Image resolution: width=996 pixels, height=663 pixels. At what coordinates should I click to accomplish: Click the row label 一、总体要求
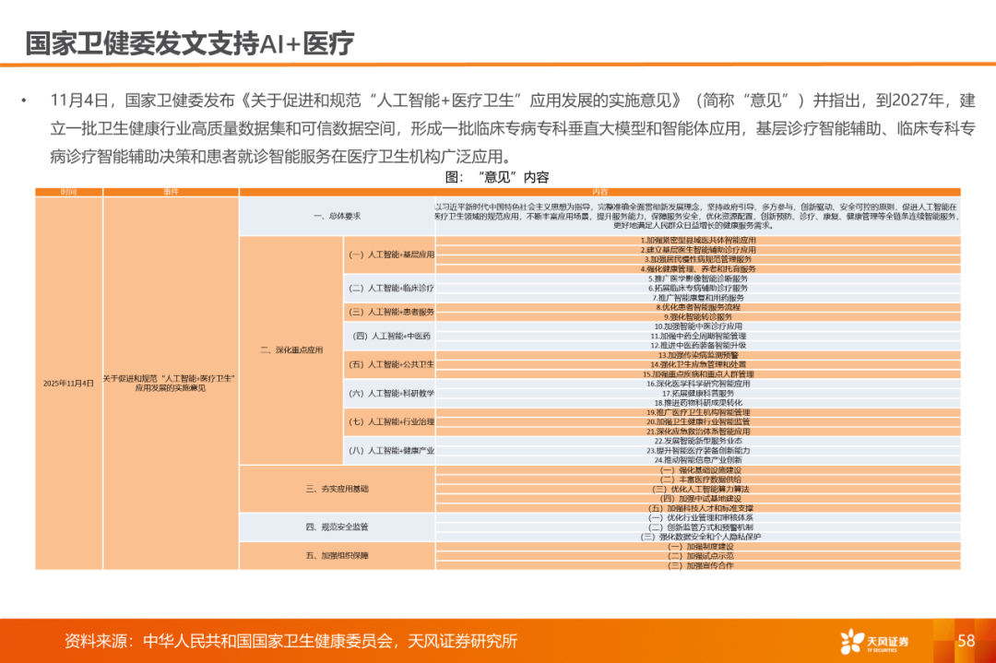(337, 216)
